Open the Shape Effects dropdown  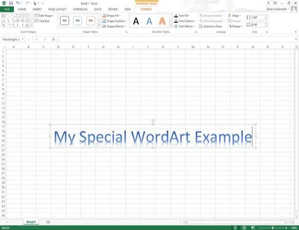click(114, 26)
